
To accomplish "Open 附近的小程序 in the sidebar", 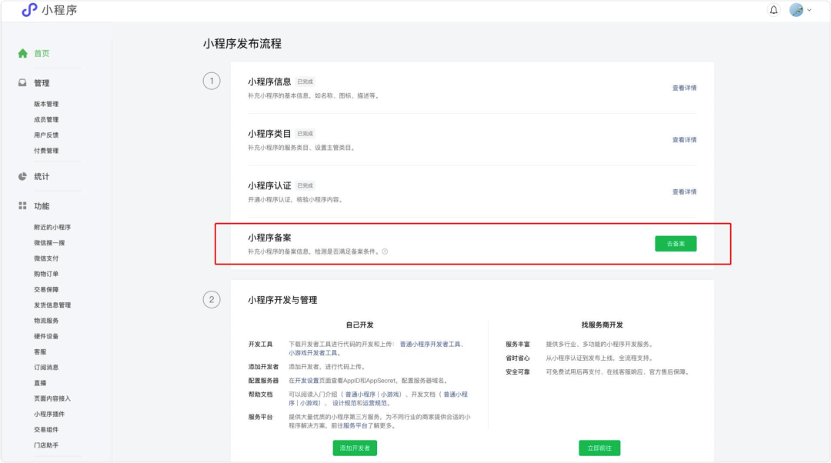I will (52, 227).
